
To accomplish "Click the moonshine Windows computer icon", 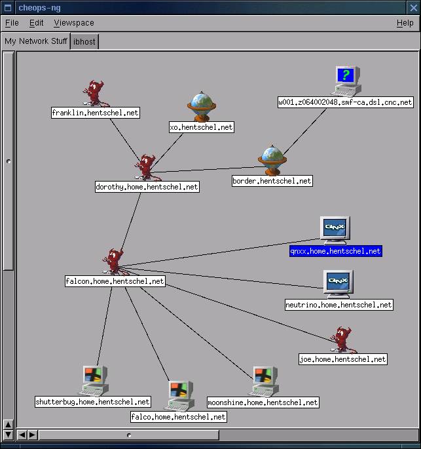I will tap(265, 381).
